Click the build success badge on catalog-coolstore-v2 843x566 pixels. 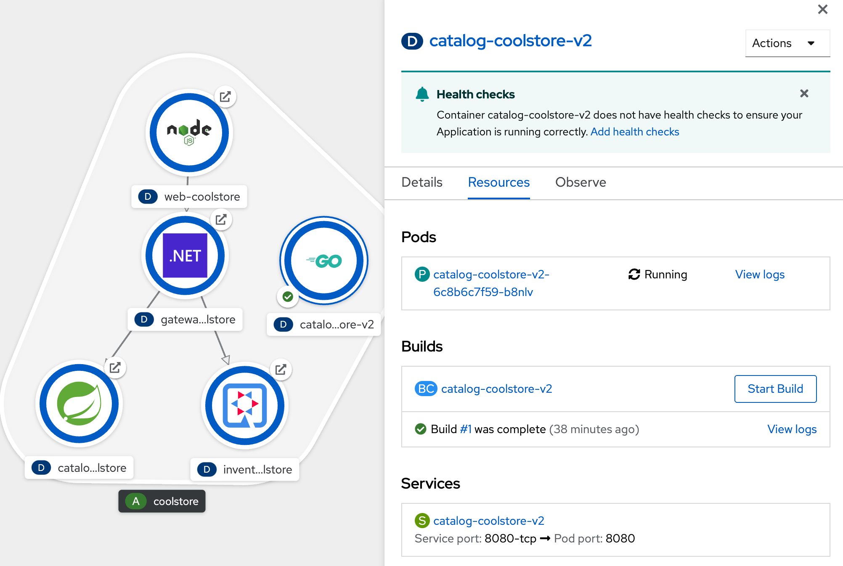click(288, 296)
